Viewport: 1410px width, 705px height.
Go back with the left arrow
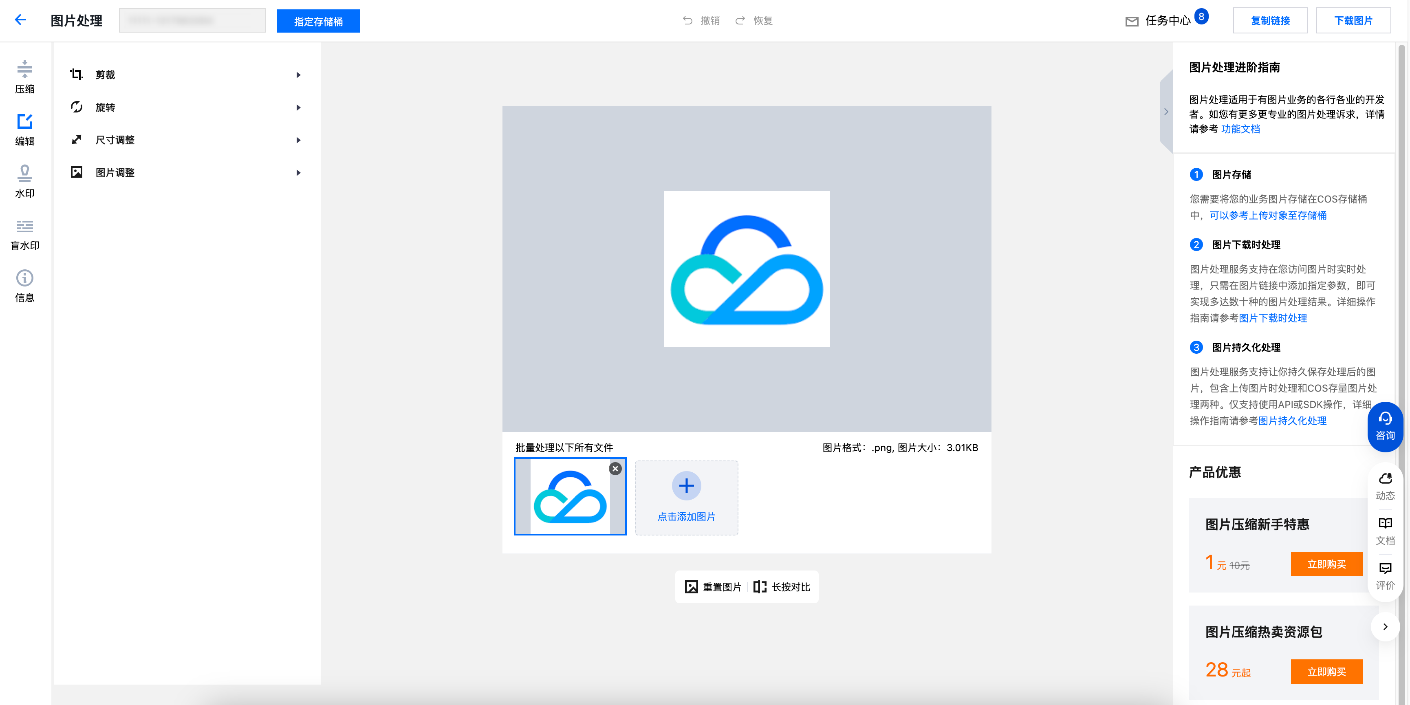coord(20,20)
